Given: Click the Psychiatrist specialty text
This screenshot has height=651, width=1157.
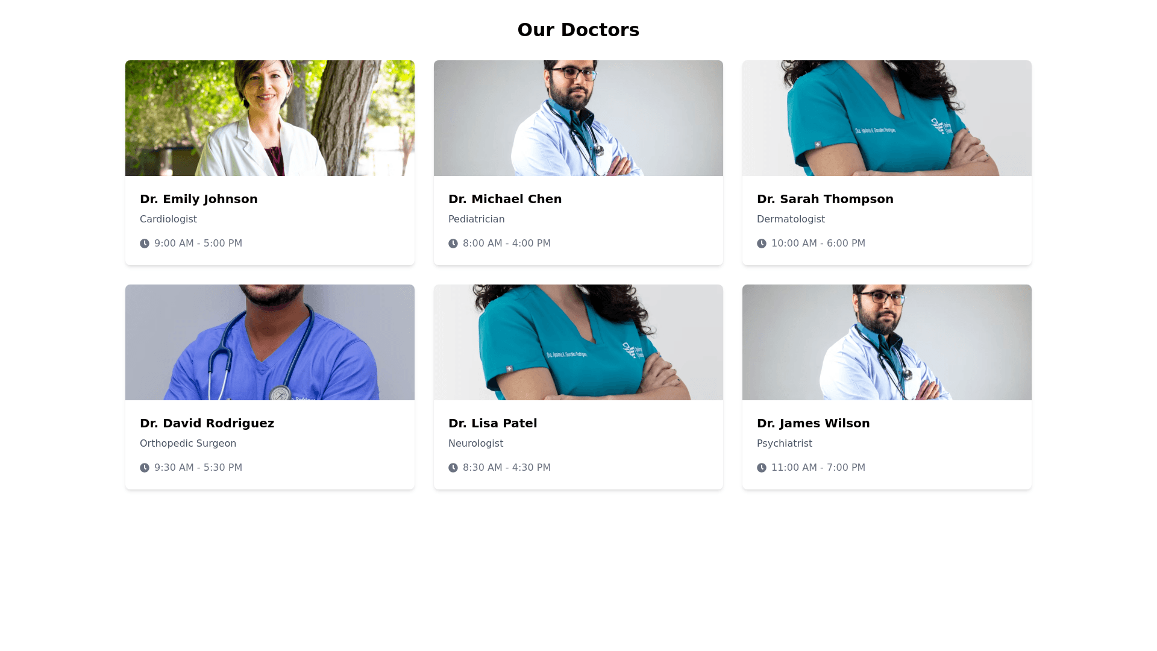Looking at the screenshot, I should point(785,444).
